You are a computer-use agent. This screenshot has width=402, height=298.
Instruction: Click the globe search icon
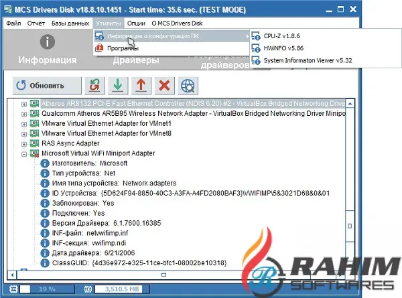188,86
